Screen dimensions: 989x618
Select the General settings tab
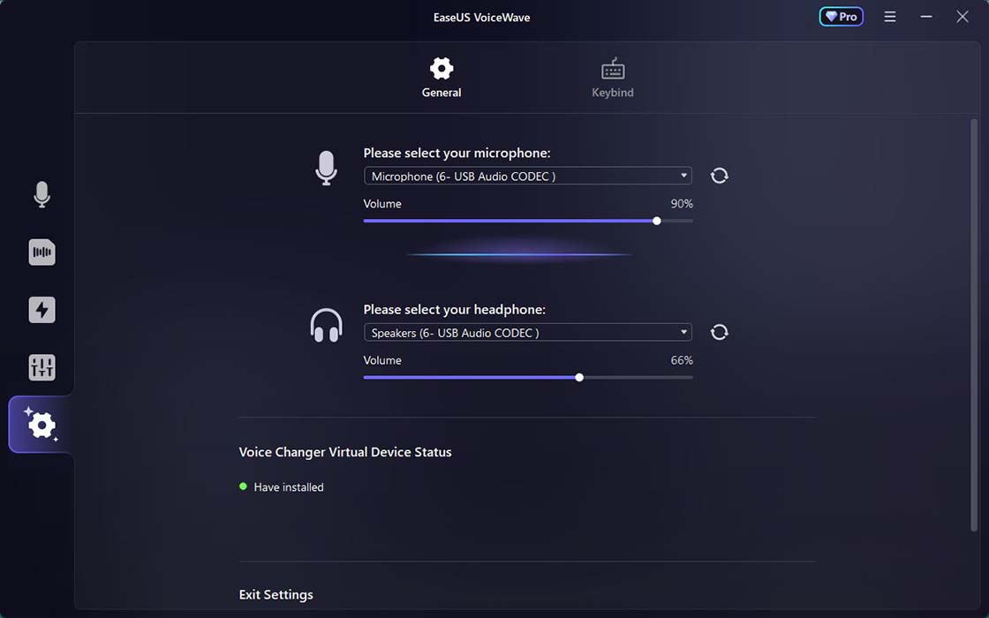tap(441, 76)
